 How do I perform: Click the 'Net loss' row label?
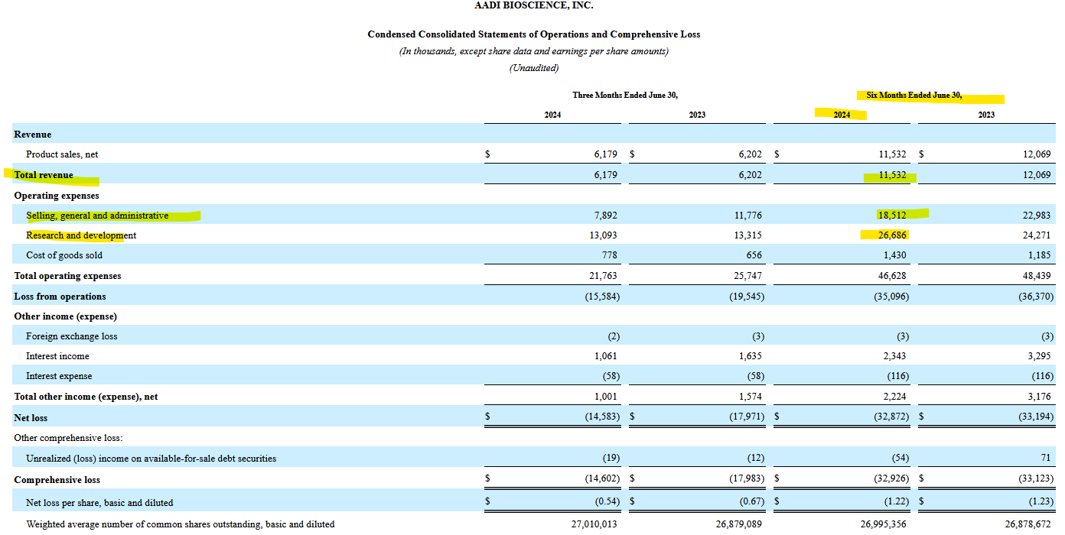(x=31, y=418)
